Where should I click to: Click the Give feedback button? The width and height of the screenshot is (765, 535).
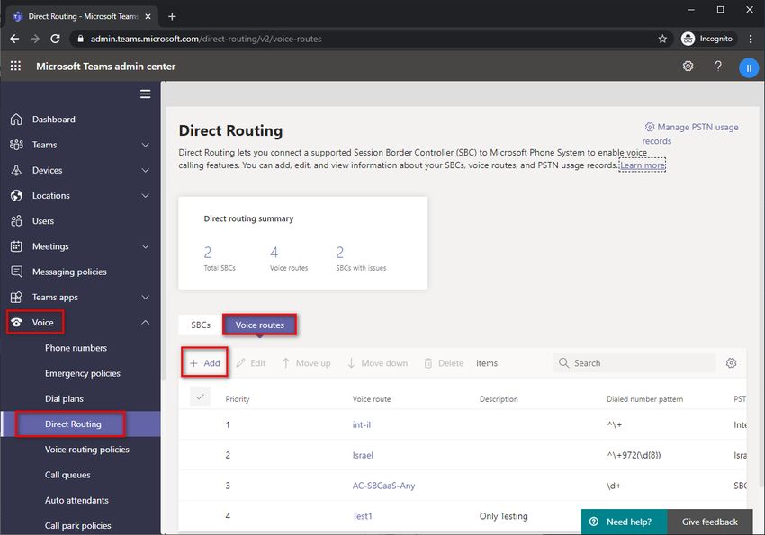coord(710,522)
